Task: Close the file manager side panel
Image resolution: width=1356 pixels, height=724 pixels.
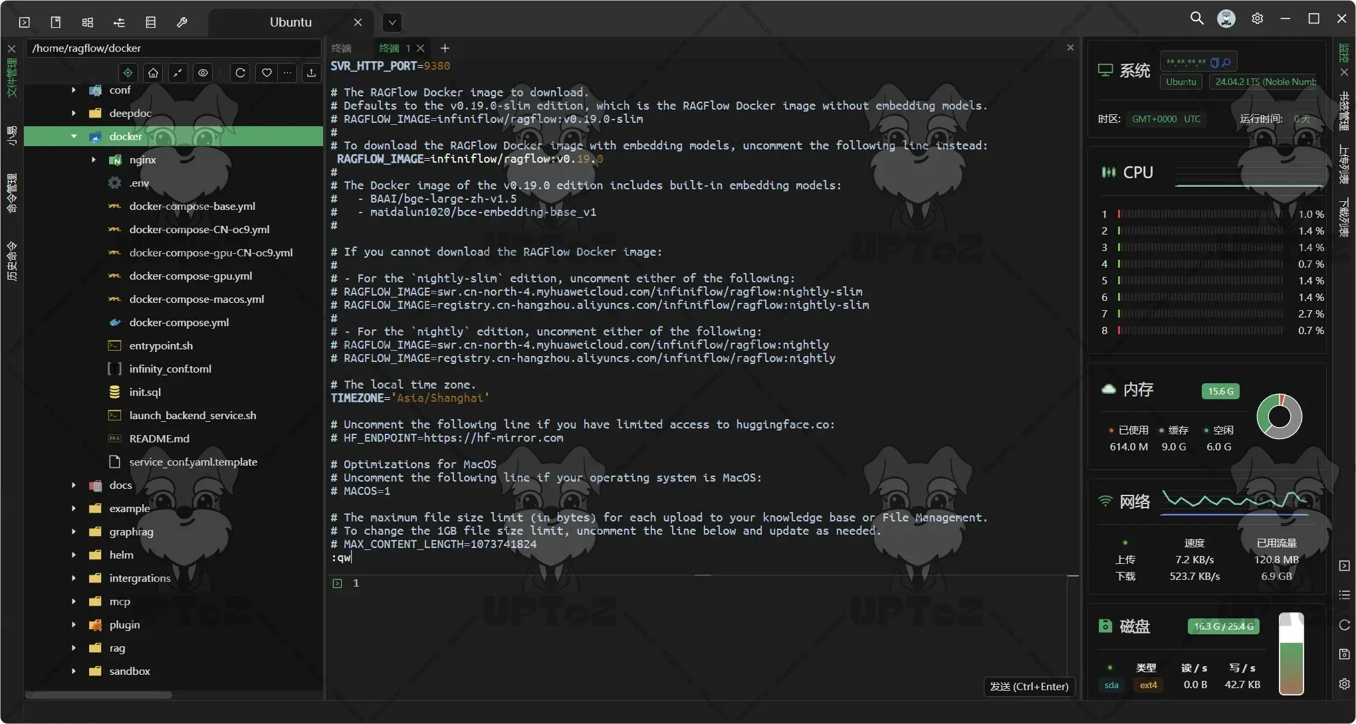Action: click(11, 48)
